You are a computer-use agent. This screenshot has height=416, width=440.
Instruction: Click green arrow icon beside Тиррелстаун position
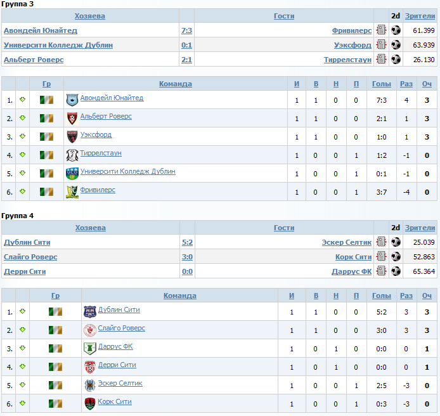click(23, 154)
